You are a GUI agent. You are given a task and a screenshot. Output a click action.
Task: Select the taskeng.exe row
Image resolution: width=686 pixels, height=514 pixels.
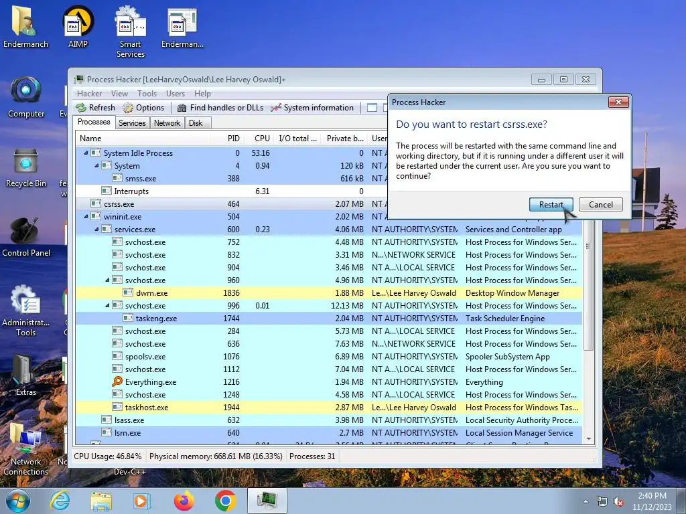(x=328, y=318)
